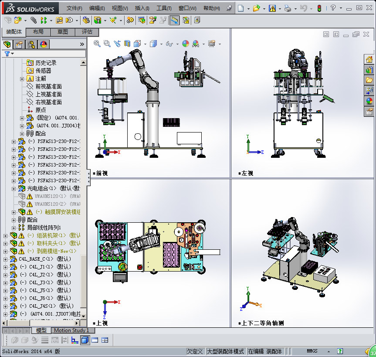Click the Edit Appearance color ball
Image resolution: width=376 pixels, height=357 pixels.
pyautogui.click(x=185, y=44)
